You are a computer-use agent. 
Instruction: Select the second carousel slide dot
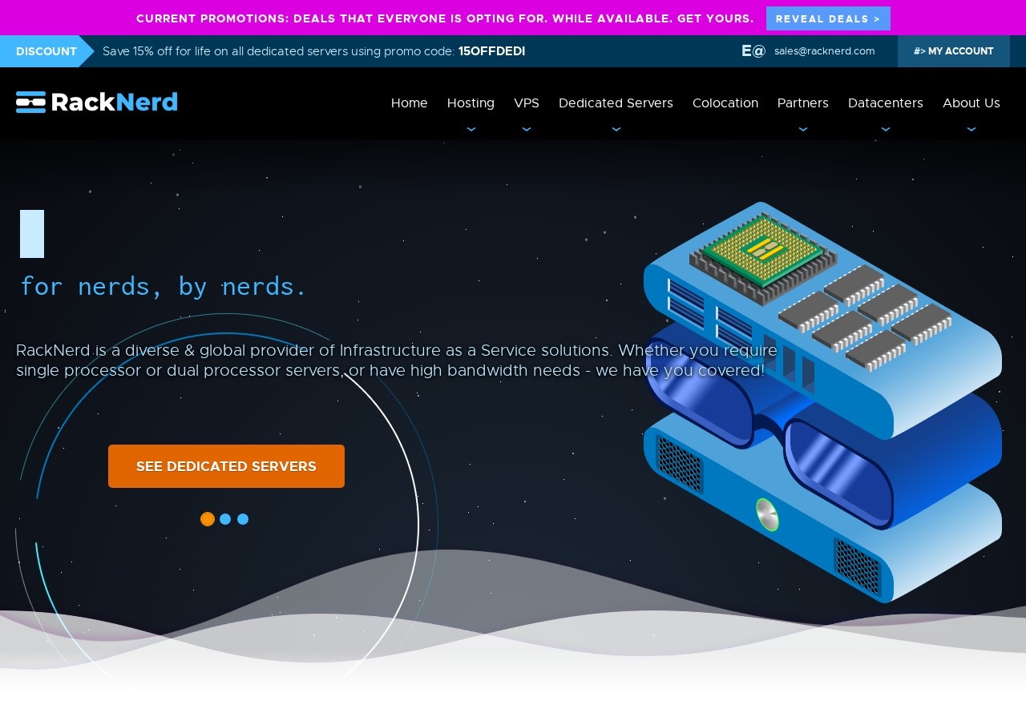225,519
